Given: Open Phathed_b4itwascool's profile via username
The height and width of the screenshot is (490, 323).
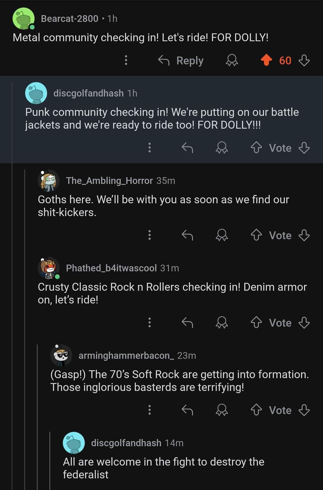Looking at the screenshot, I should coord(111,268).
